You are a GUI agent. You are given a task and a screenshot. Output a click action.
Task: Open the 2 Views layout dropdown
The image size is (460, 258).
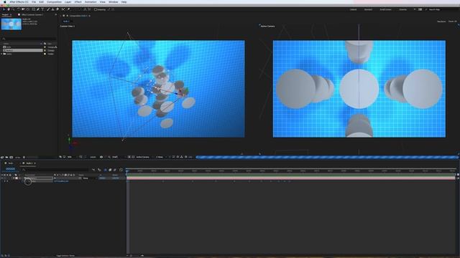[160, 157]
